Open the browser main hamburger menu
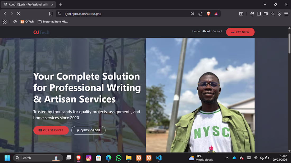 tap(286, 14)
